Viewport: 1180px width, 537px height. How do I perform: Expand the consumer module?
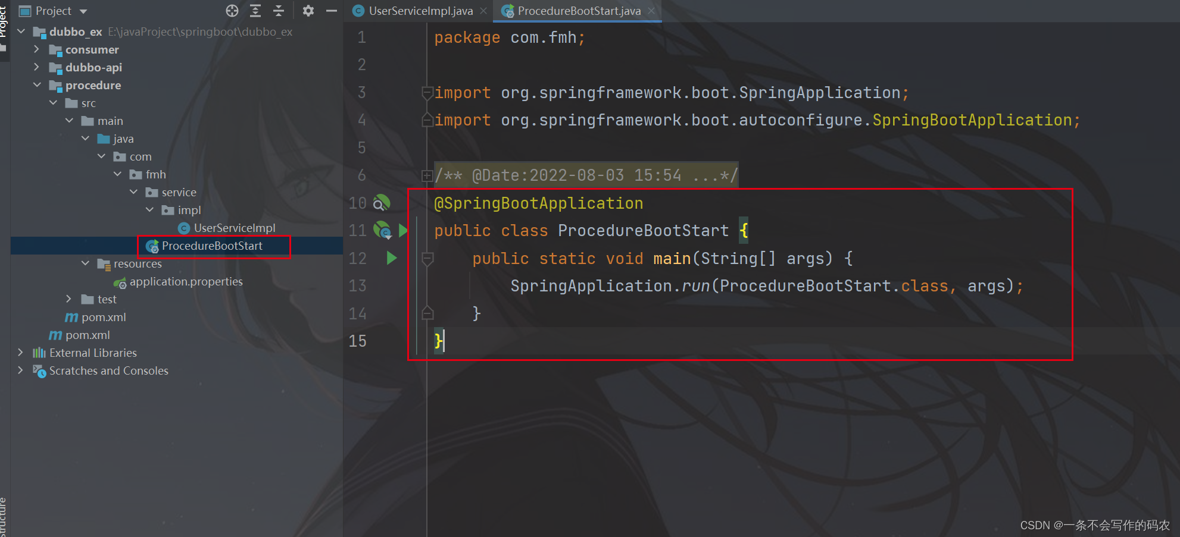(37, 49)
